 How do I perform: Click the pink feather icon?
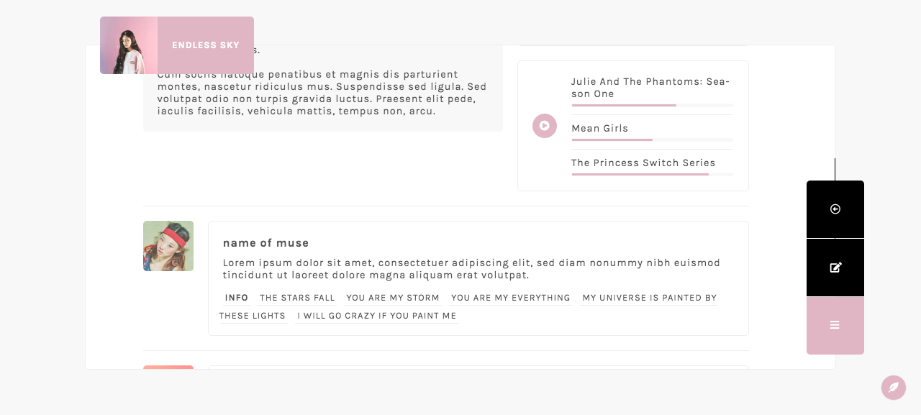tap(893, 388)
